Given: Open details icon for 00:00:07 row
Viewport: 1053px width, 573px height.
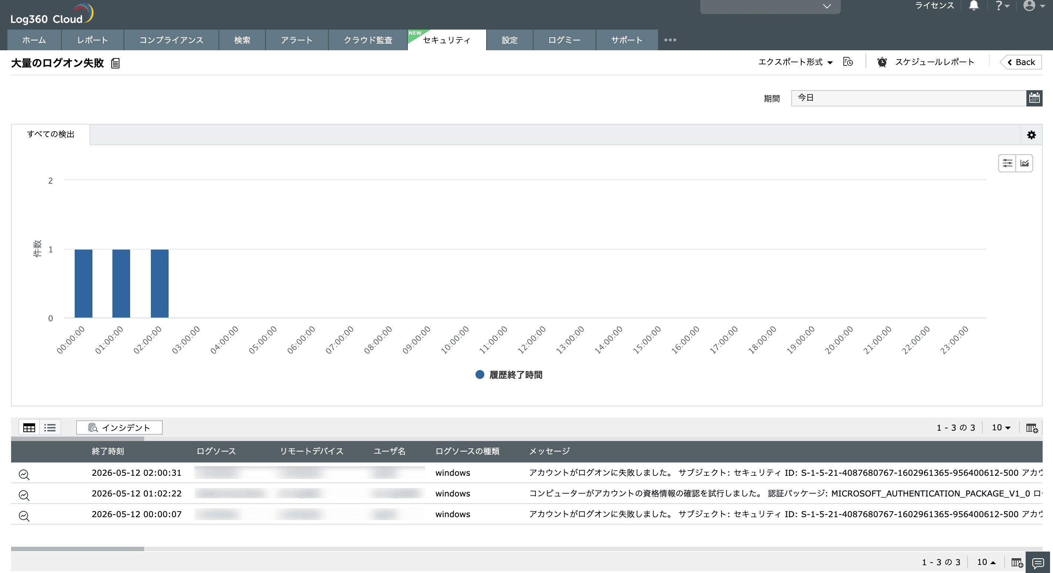Looking at the screenshot, I should (24, 516).
